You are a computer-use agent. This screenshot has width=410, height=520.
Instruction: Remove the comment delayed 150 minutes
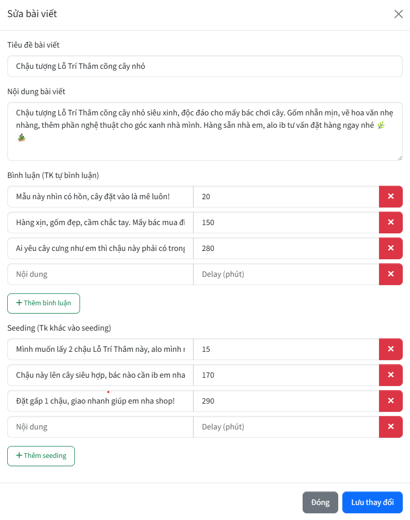point(390,222)
